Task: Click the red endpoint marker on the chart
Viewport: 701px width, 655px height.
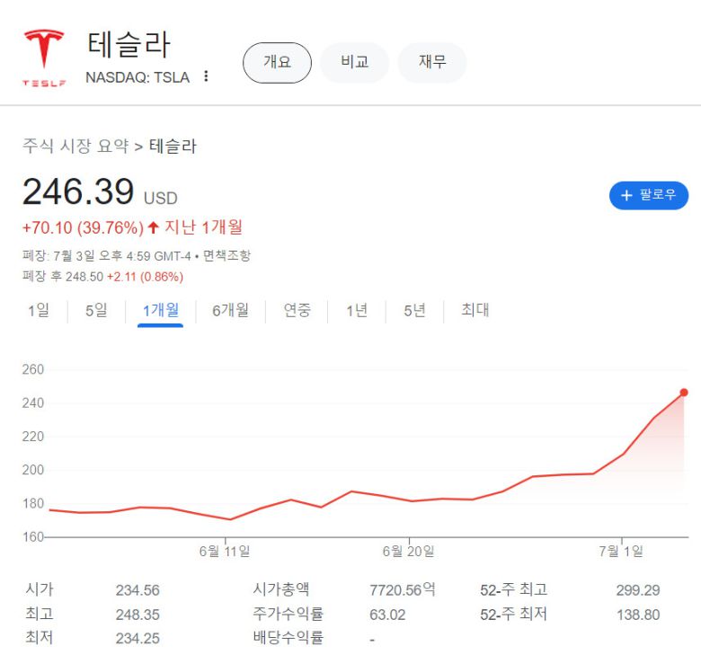Action: pyautogui.click(x=684, y=393)
